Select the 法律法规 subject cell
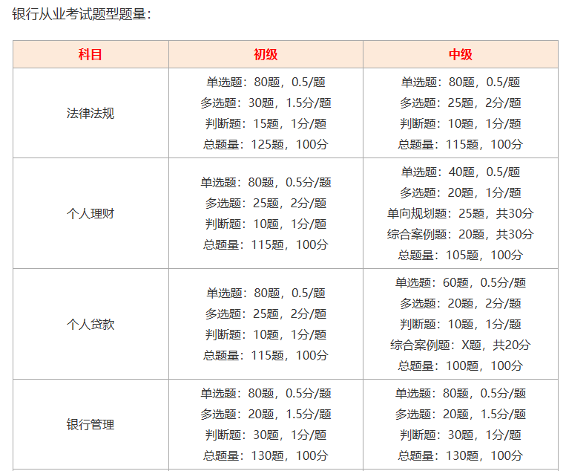566x471 pixels. pos(91,114)
